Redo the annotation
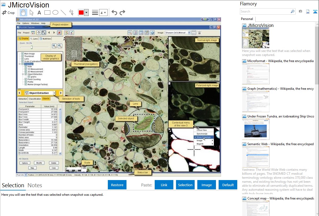 tap(122, 13)
